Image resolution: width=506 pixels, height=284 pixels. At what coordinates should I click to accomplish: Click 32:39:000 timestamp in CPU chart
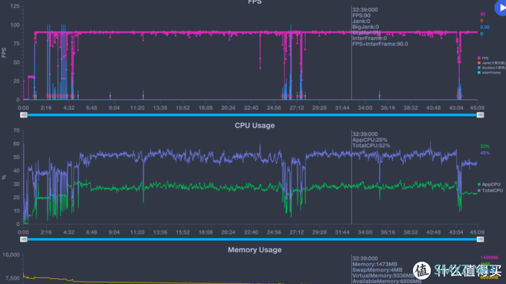[365, 134]
